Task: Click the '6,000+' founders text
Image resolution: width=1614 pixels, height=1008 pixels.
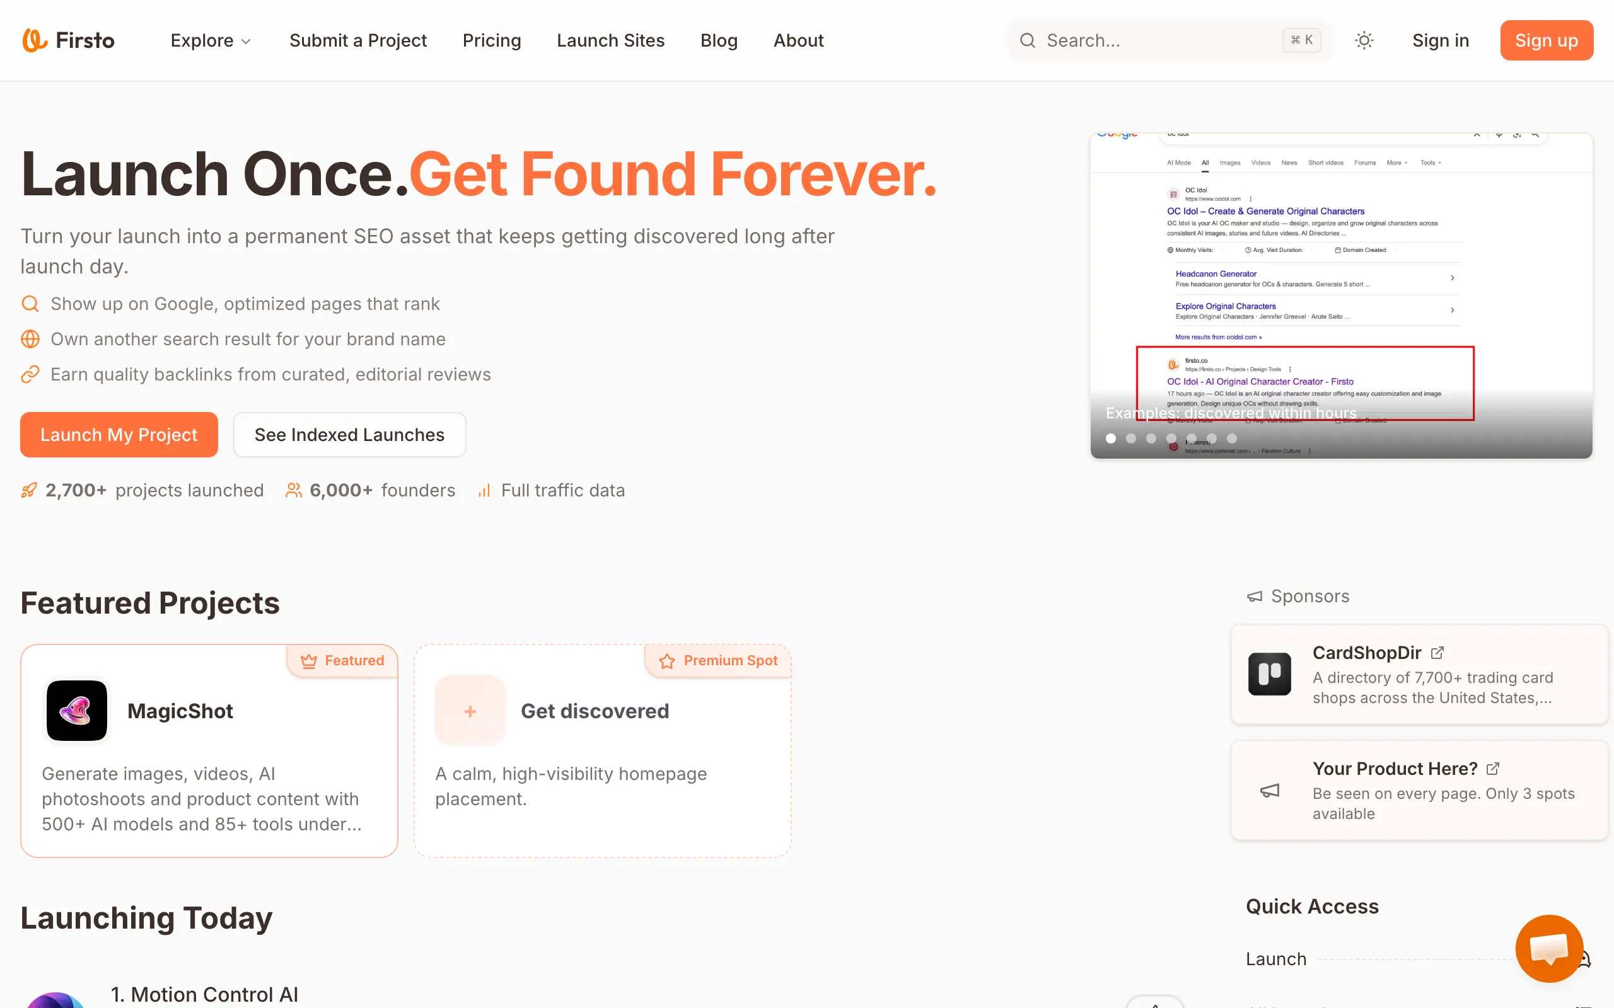Action: click(341, 491)
